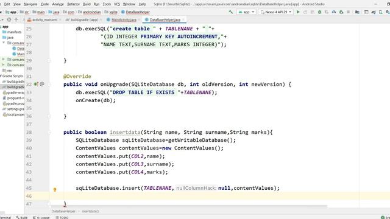The width and height of the screenshot is (390, 219).
Task: Click the yellow lightbulb intention icon
Action: point(55,190)
